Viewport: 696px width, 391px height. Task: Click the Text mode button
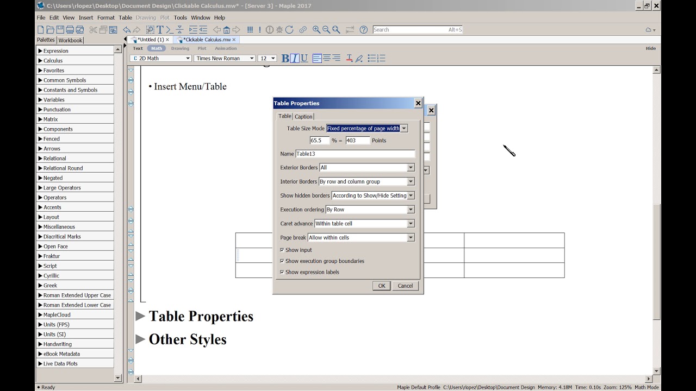point(138,48)
